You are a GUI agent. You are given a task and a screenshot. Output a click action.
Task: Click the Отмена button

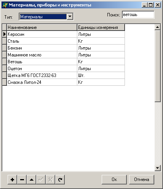[x=142, y=179]
